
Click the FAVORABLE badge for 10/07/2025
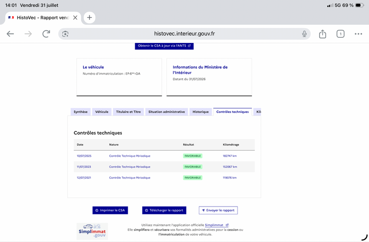[192, 156]
